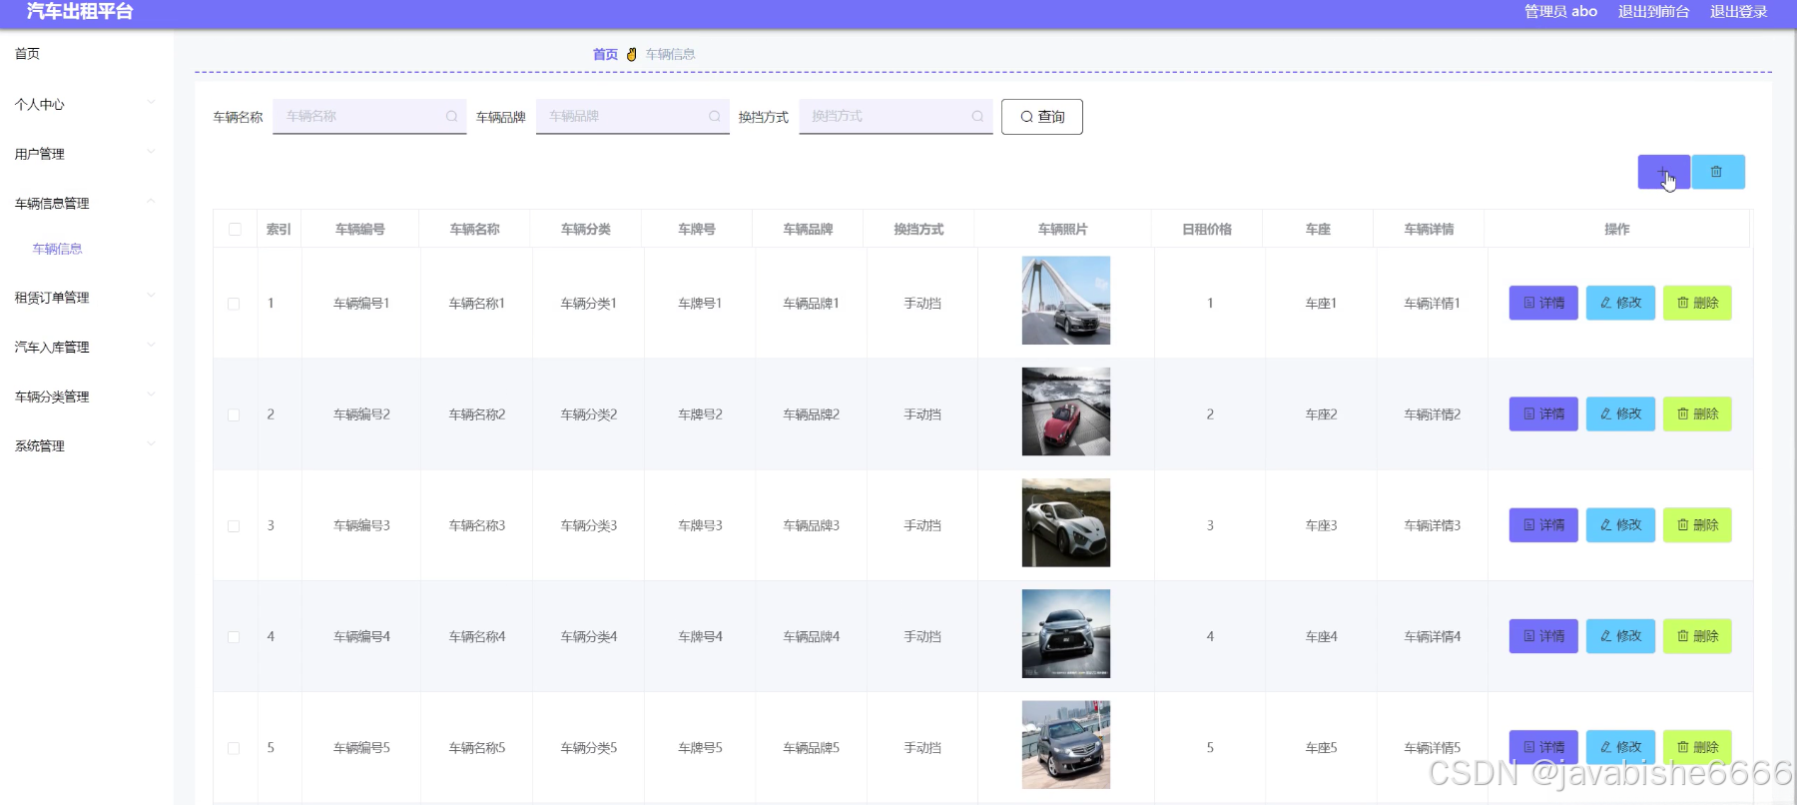Click the search icon in 换挡方式 field
Image resolution: width=1797 pixels, height=805 pixels.
point(977,116)
